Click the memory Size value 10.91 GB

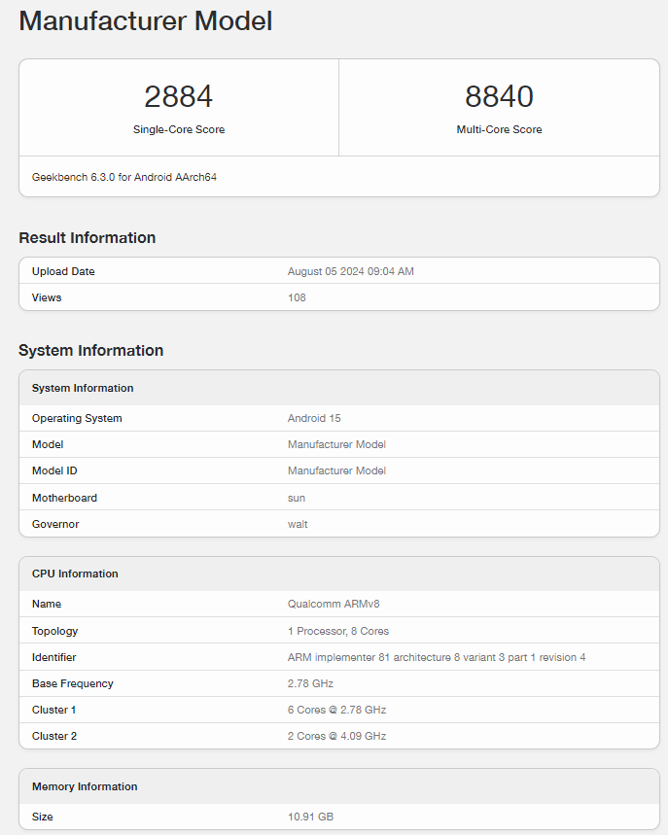coord(310,817)
